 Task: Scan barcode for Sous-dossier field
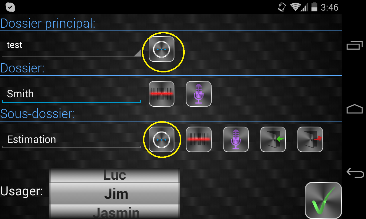click(x=199, y=139)
